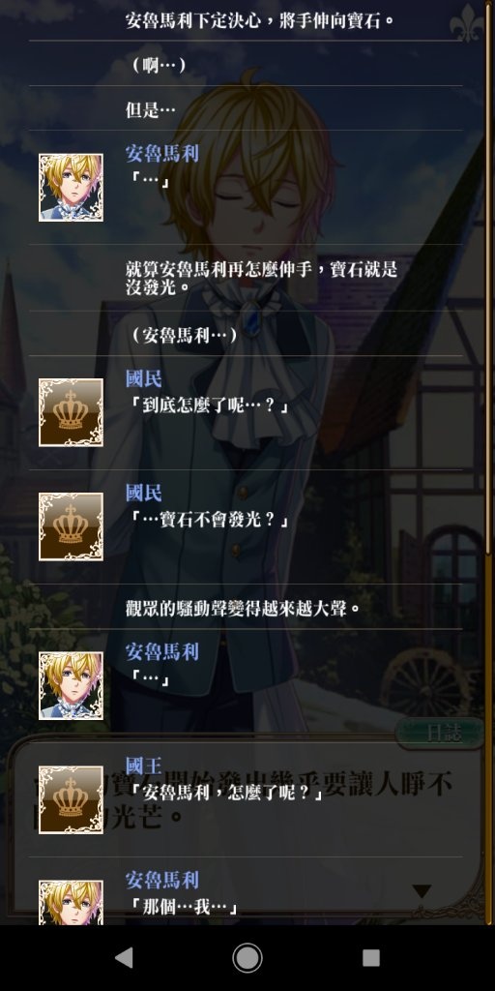Click the dialogue advance down arrow
The width and height of the screenshot is (495, 991).
click(x=422, y=891)
